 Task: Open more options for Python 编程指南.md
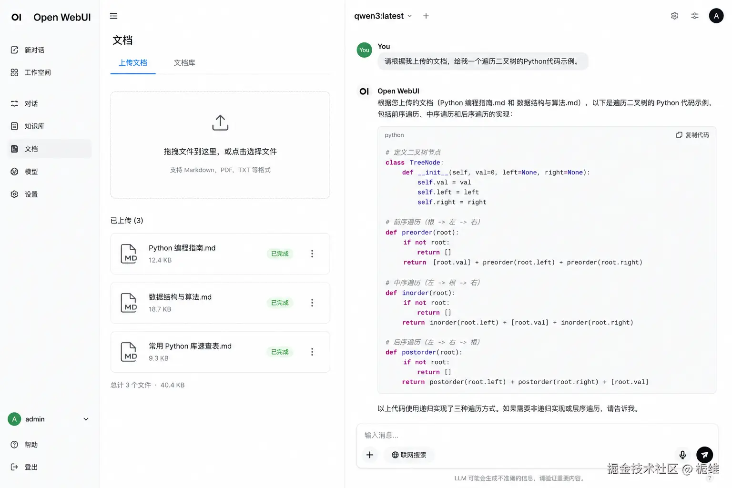[312, 254]
